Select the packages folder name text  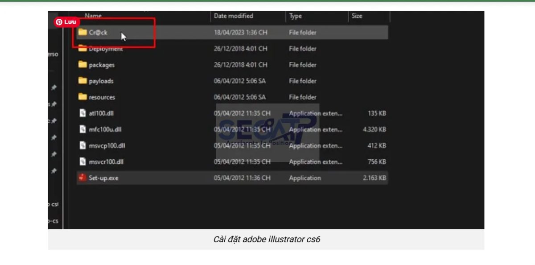(x=102, y=65)
